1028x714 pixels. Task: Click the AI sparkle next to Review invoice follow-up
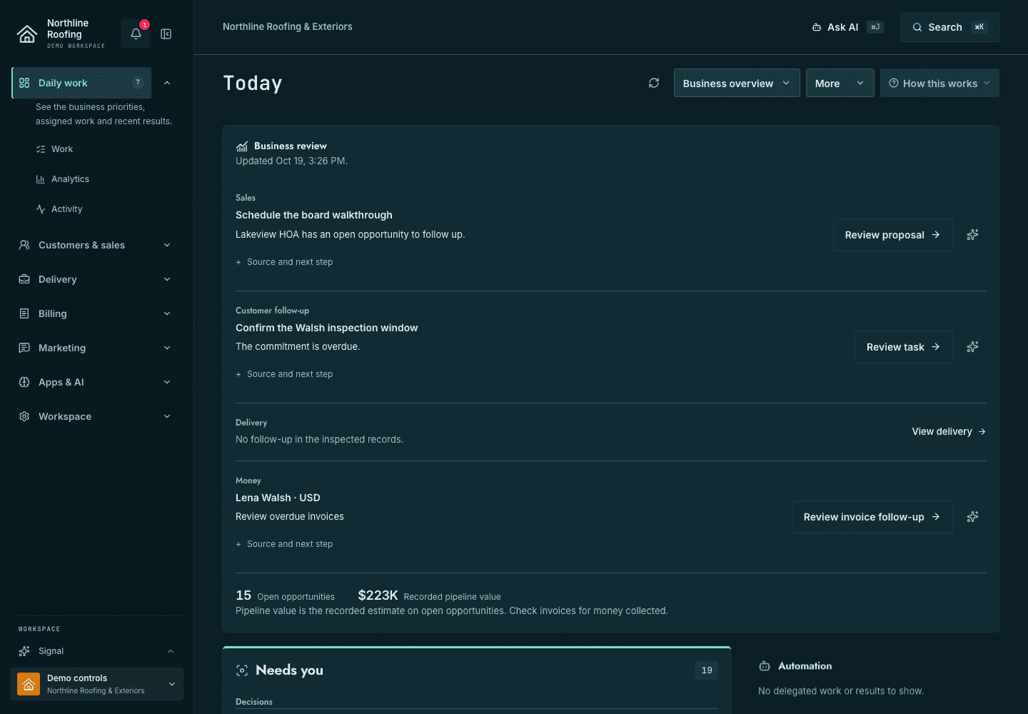[972, 516]
